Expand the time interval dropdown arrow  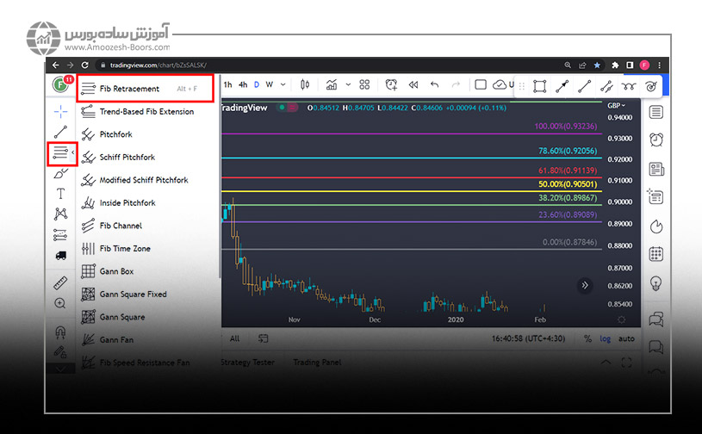(x=283, y=84)
